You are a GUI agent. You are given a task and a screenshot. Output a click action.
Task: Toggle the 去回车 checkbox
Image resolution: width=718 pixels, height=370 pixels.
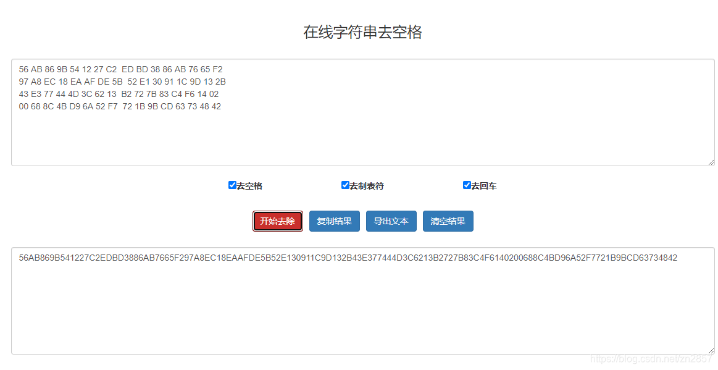467,185
